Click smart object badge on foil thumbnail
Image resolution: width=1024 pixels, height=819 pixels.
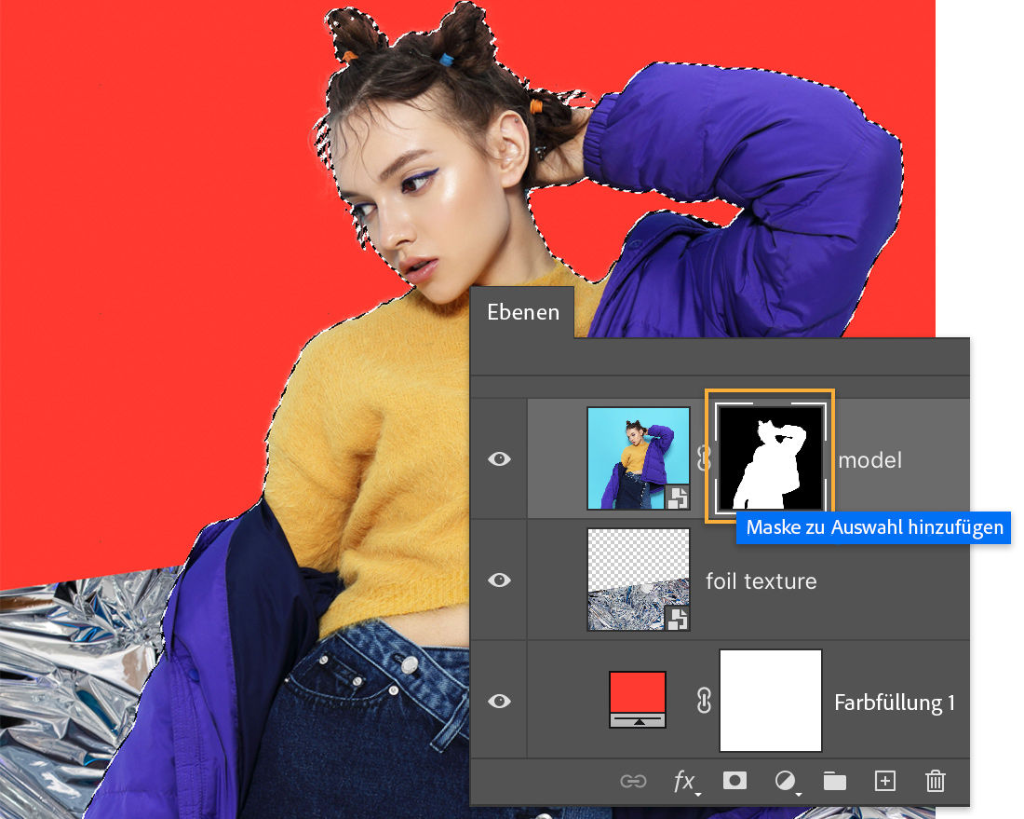tap(678, 619)
